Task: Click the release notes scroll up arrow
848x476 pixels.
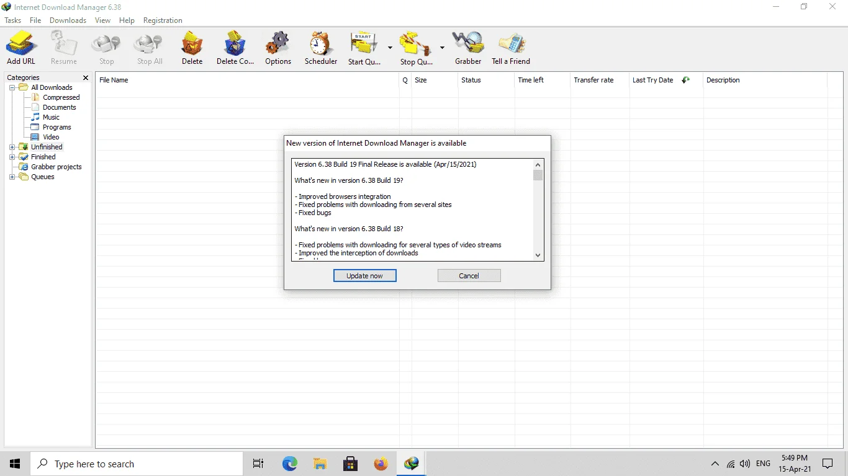Action: tap(538, 165)
